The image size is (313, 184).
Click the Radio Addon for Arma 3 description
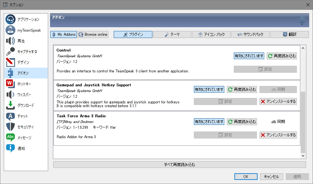(76, 137)
